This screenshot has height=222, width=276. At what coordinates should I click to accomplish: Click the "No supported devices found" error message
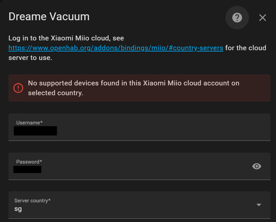point(134,83)
